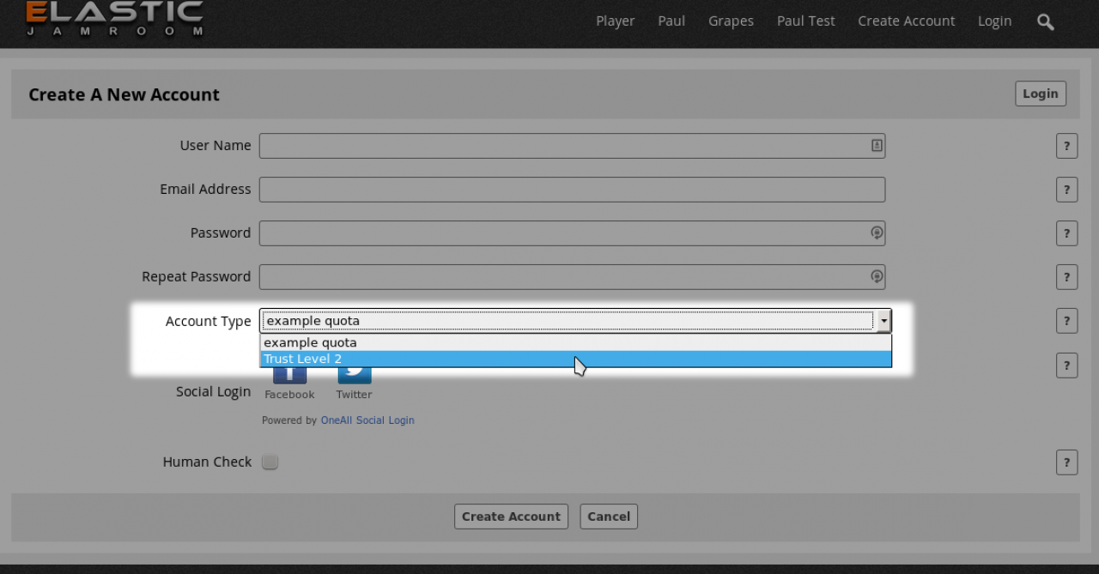Open help for Social Login row
The height and width of the screenshot is (574, 1099).
click(1066, 366)
